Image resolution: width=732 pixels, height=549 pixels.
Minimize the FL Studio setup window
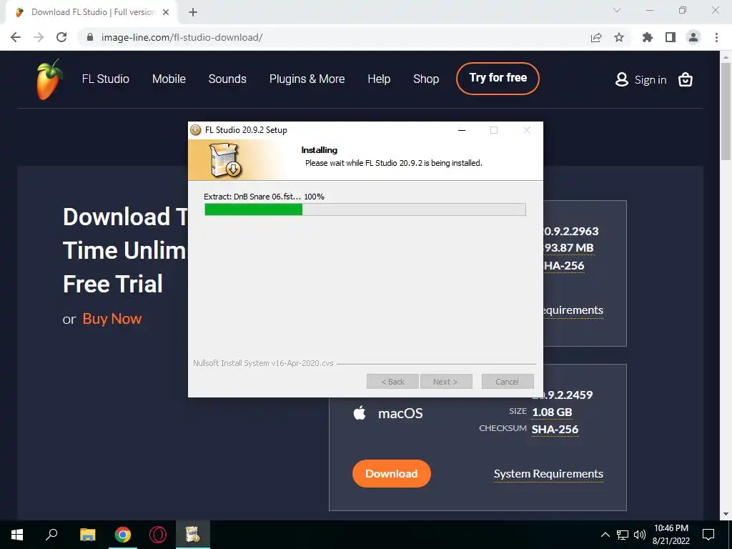(462, 130)
